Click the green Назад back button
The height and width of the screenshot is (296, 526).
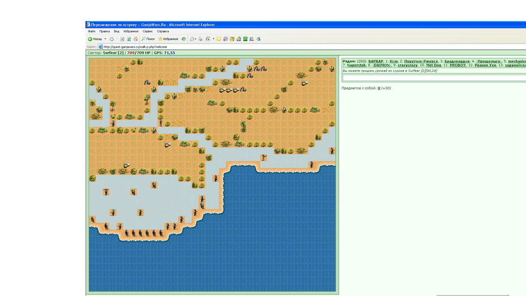95,39
